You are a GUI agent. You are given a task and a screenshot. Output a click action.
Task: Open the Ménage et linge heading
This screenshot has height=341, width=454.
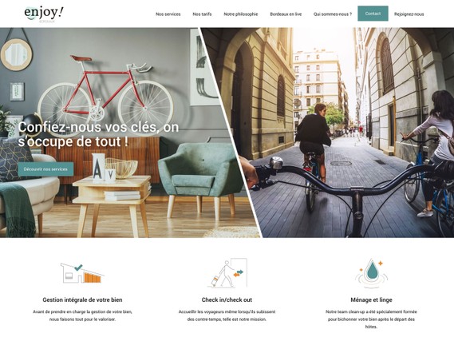coord(372,299)
